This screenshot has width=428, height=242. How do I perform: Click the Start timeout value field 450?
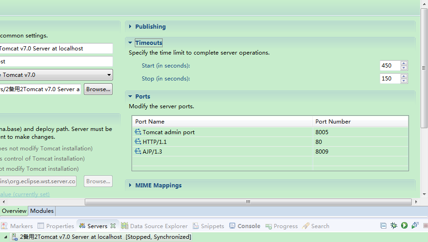pos(390,65)
